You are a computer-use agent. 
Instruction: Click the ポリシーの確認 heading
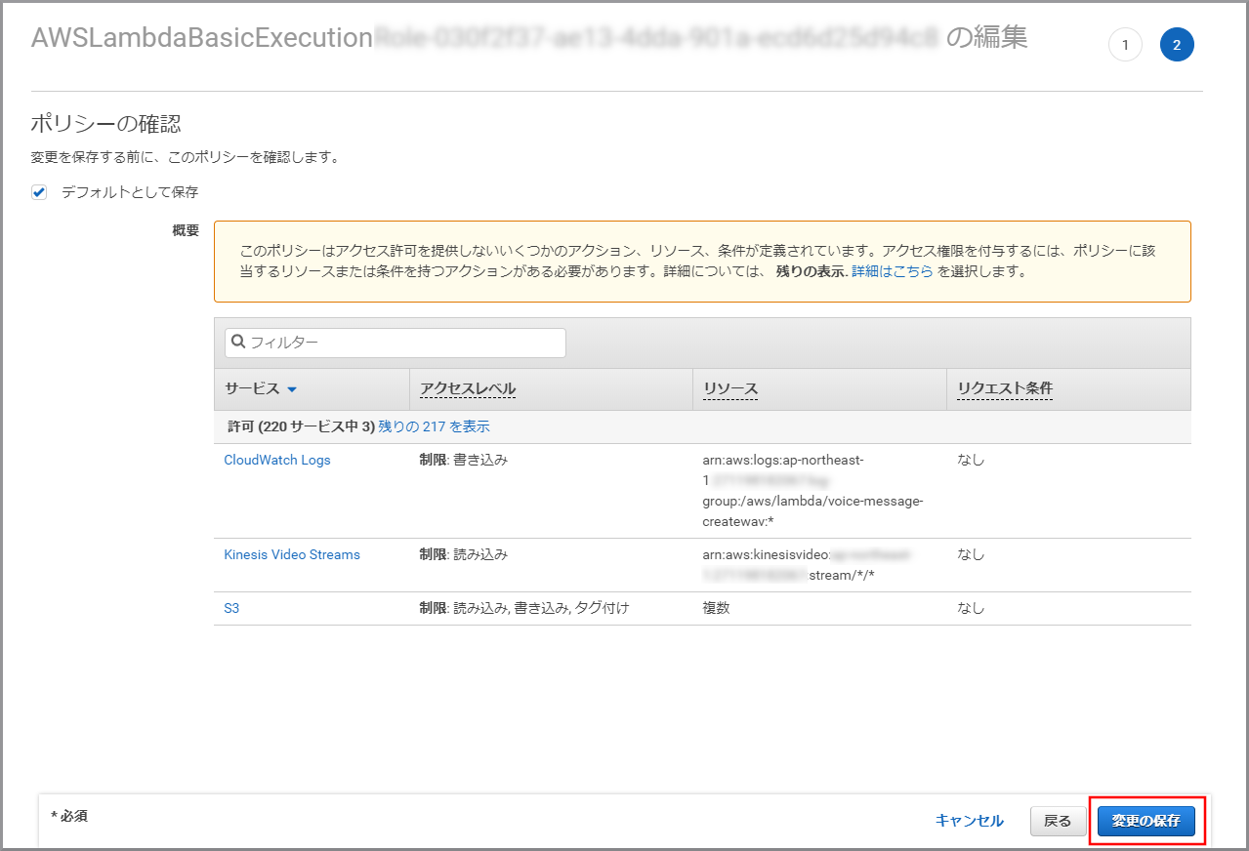(x=105, y=124)
